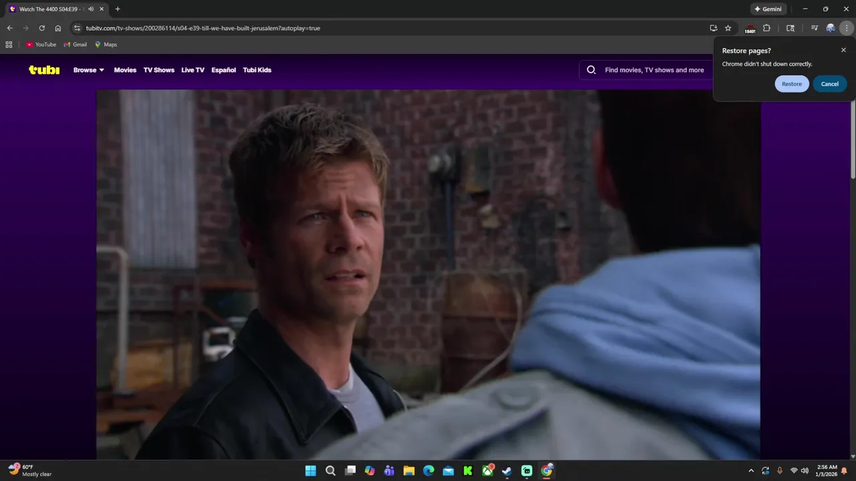Screen dimensions: 856x481
Task: Open Chrome profile avatar
Action: pyautogui.click(x=831, y=28)
